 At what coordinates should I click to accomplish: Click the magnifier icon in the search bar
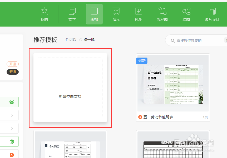pos(172,40)
